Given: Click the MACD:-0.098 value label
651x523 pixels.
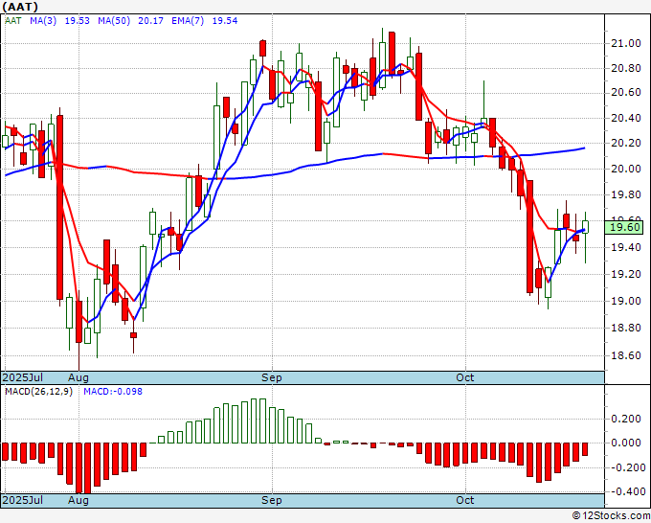Looking at the screenshot, I should pos(113,392).
